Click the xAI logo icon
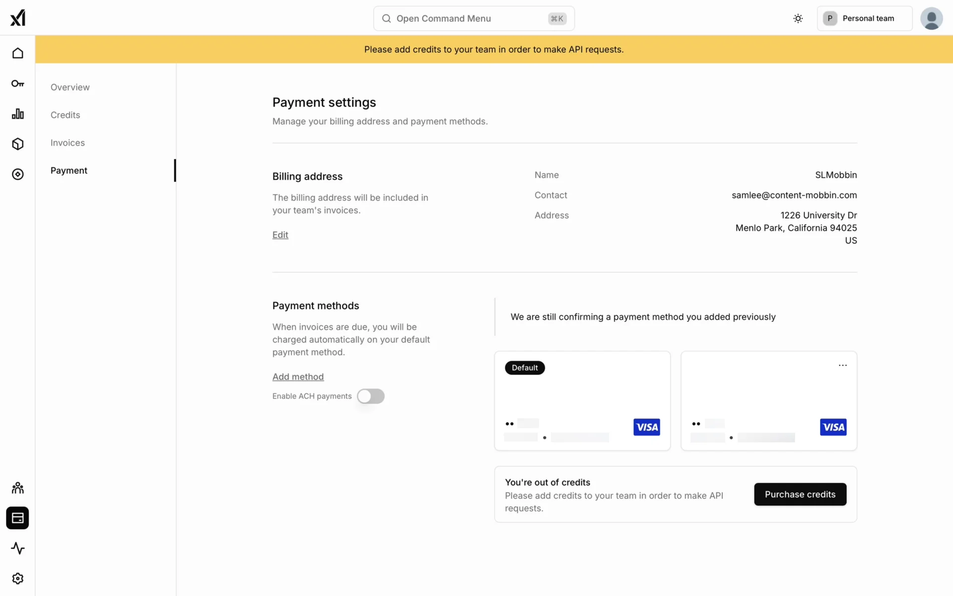Viewport: 953px width, 596px height. click(18, 18)
